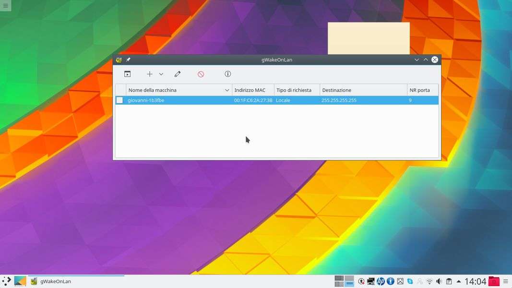
Task: Open the volume speaker tray icon
Action: 439,281
